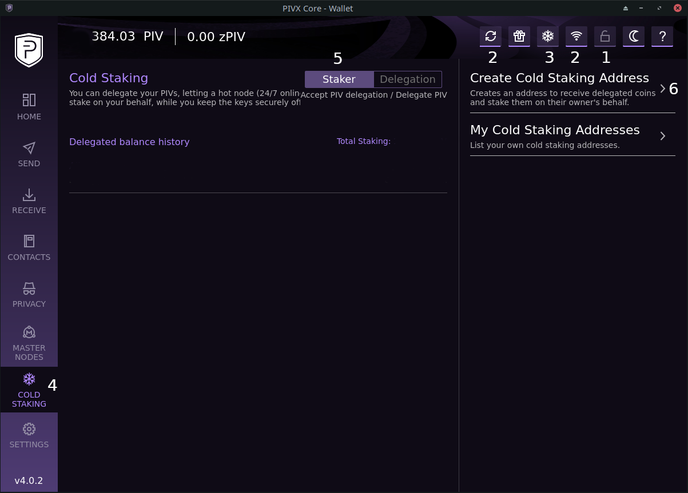Go to the Send section
The width and height of the screenshot is (688, 493).
click(x=29, y=154)
